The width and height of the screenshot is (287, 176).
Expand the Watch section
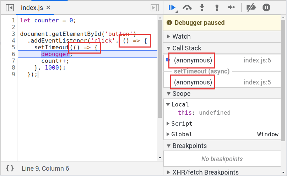pyautogui.click(x=181, y=37)
